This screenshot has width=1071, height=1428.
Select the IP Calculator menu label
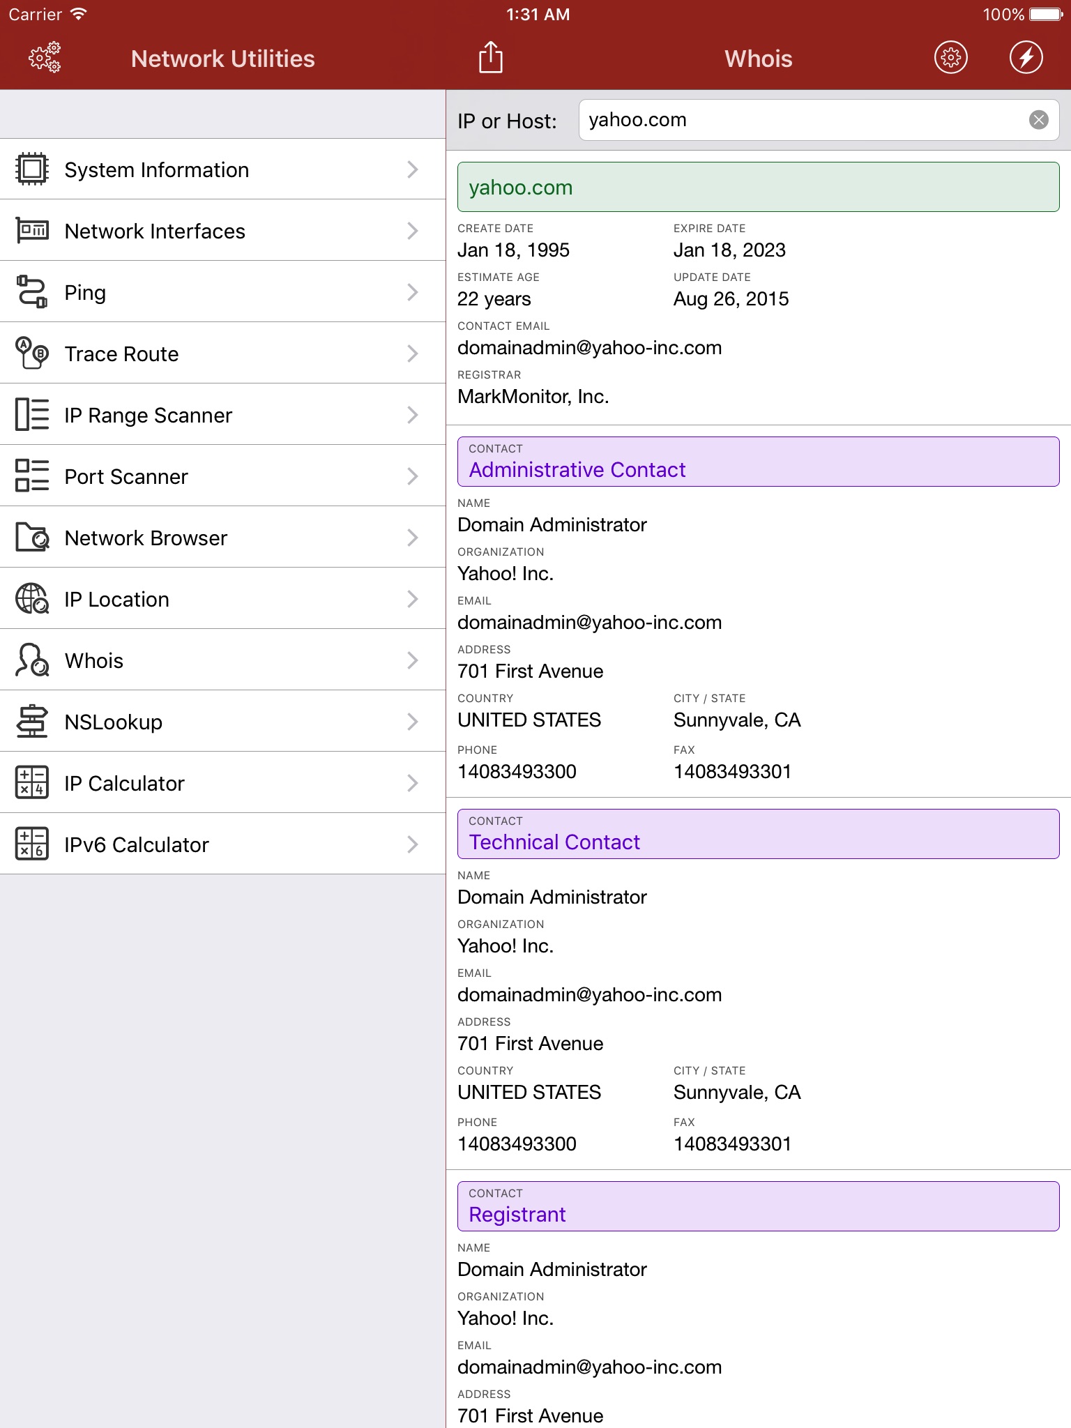125,784
